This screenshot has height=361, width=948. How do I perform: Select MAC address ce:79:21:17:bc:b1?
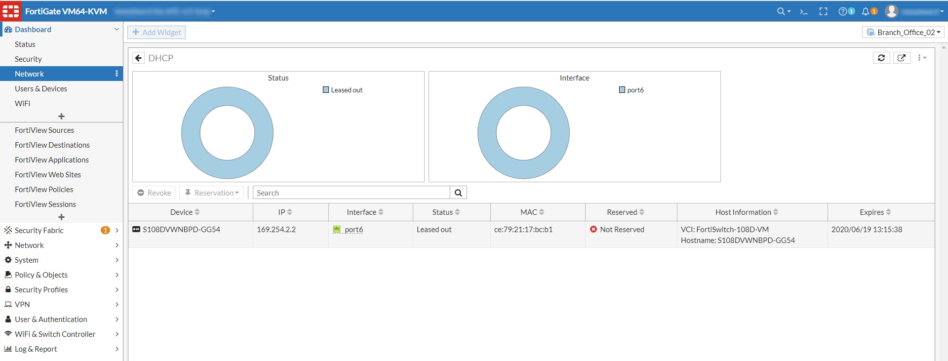point(523,229)
